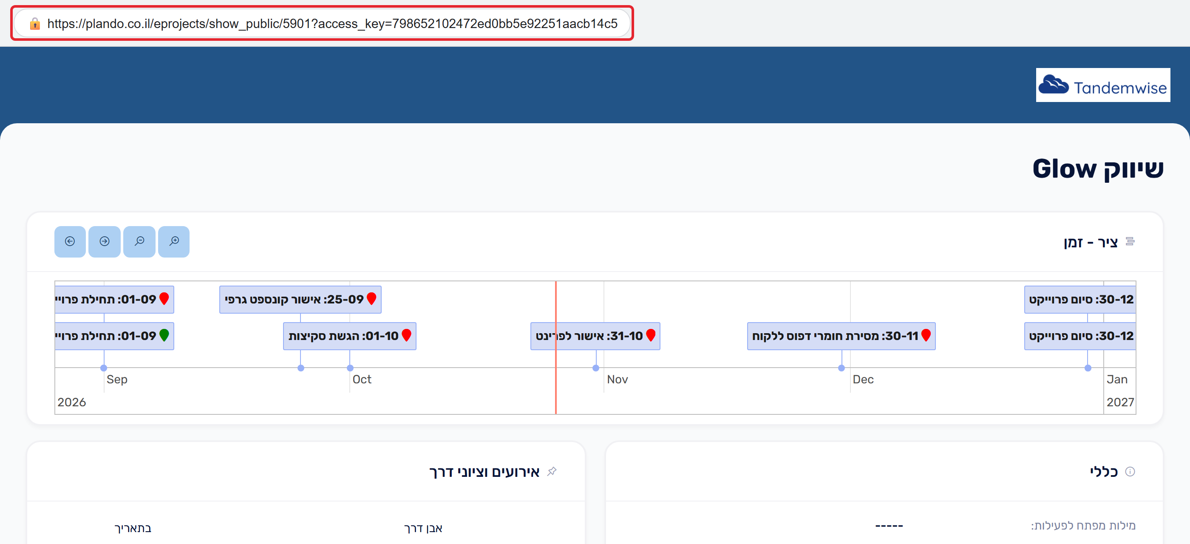The image size is (1190, 544).
Task: Click the כללי section heading
Action: coord(1104,472)
